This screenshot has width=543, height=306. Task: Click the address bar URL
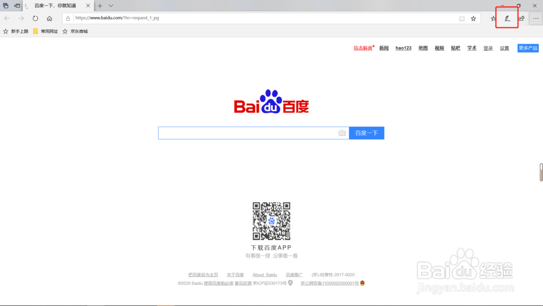[117, 18]
